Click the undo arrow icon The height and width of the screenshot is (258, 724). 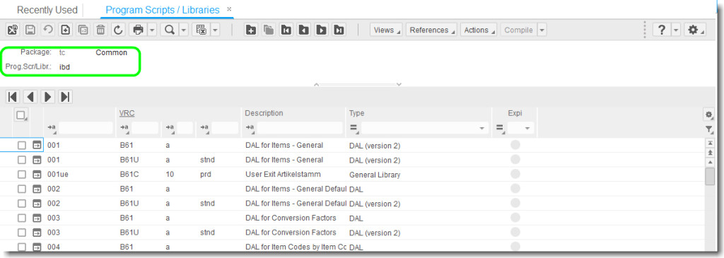[x=47, y=30]
